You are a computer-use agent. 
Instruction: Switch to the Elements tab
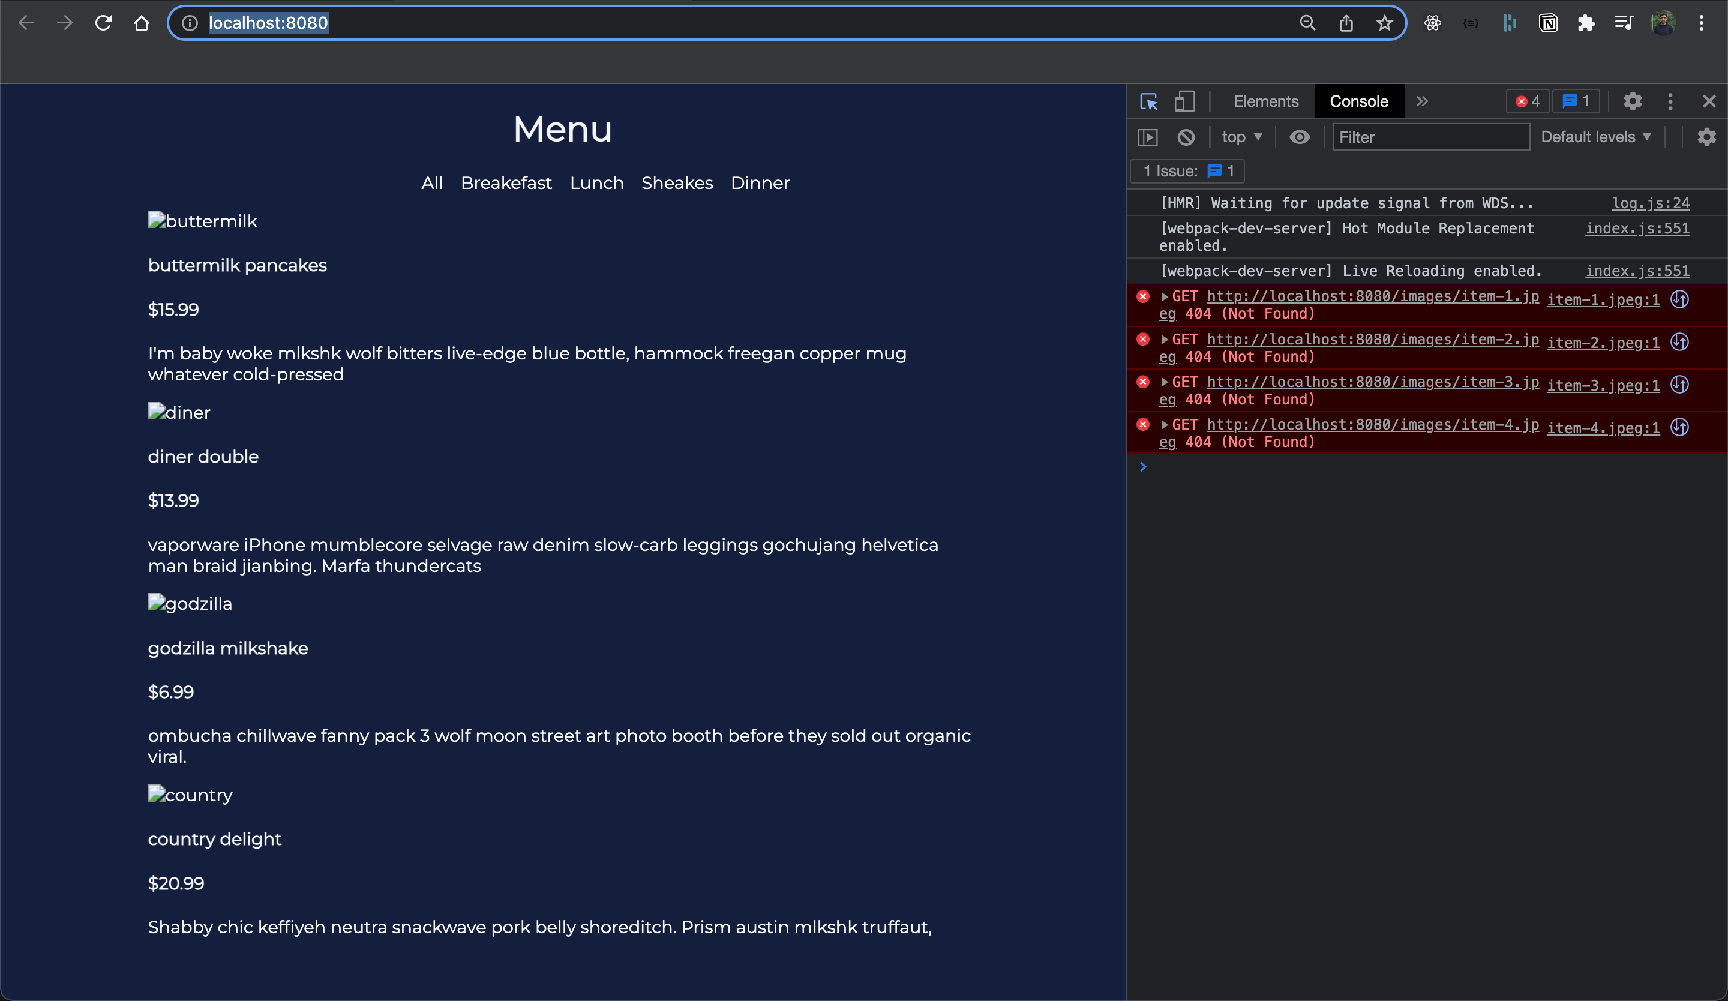[1266, 101]
